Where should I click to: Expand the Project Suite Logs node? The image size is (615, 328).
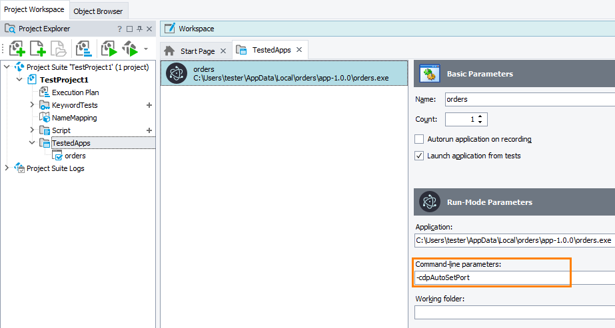[x=7, y=168]
